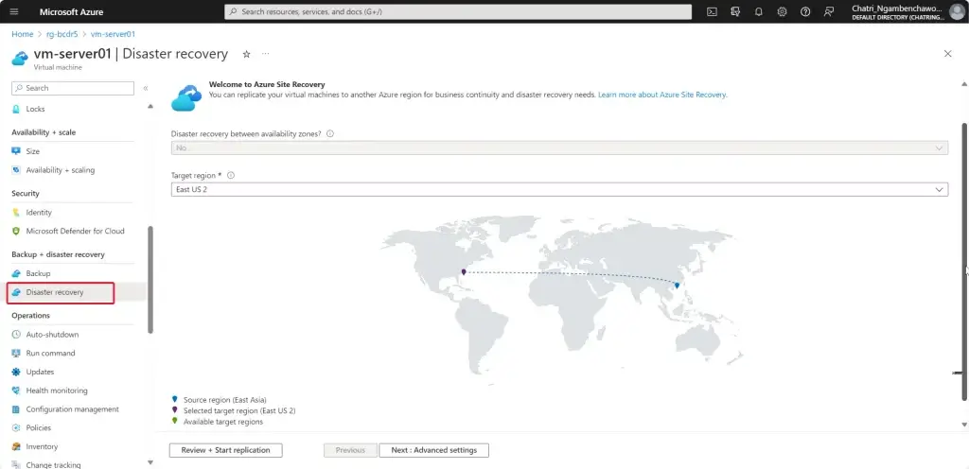Click the Review + Start replication button
The height and width of the screenshot is (469, 969).
click(225, 450)
